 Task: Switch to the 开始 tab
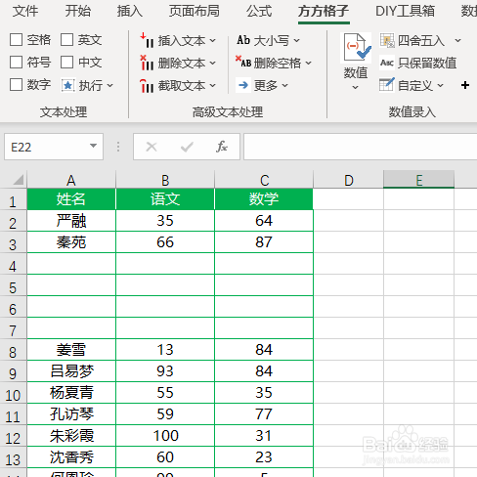[x=77, y=11]
